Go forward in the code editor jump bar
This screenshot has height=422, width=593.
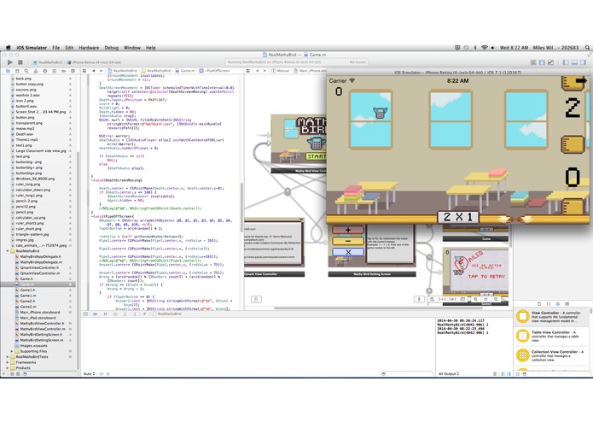[101, 71]
